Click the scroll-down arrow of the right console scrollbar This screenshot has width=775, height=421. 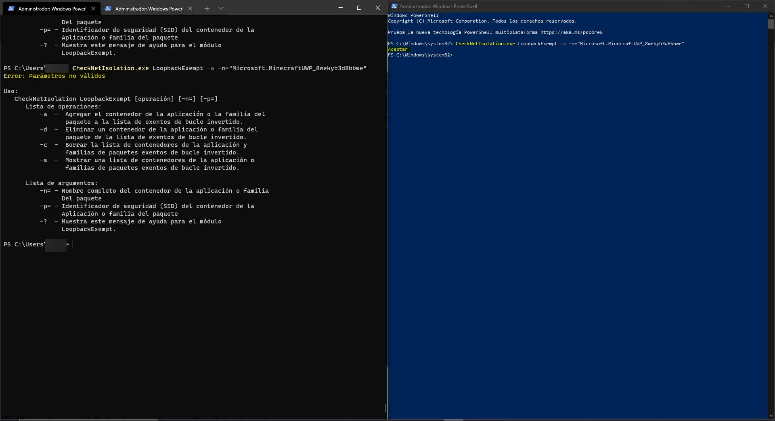[x=771, y=415]
